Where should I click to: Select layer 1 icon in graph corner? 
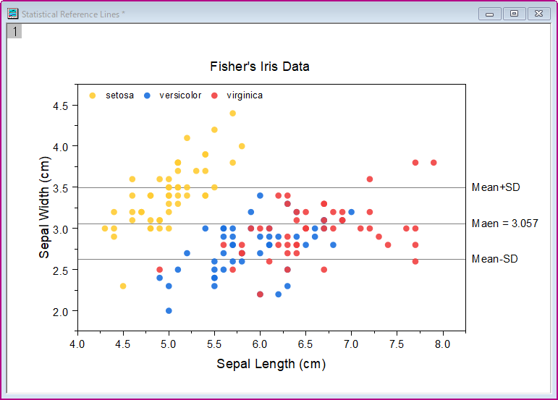click(14, 31)
